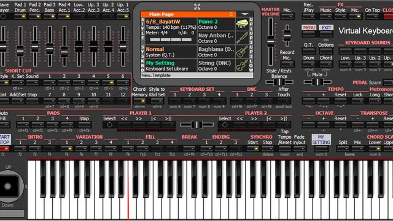This screenshot has width=393, height=221.
Task: Open the display dropdown arrow beside Main Page
Action: point(244,14)
